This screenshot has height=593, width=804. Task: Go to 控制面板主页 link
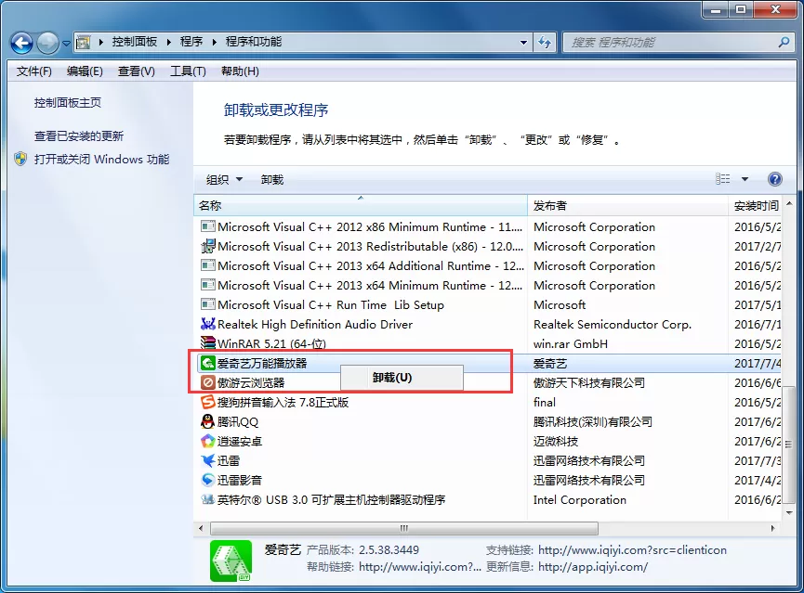pos(68,102)
